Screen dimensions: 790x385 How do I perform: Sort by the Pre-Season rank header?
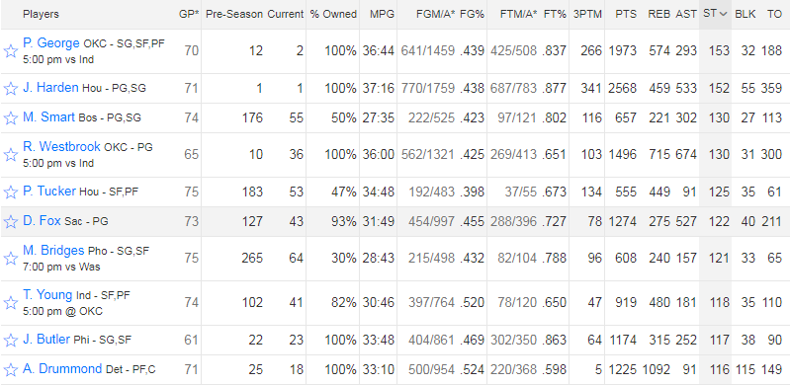(x=234, y=14)
